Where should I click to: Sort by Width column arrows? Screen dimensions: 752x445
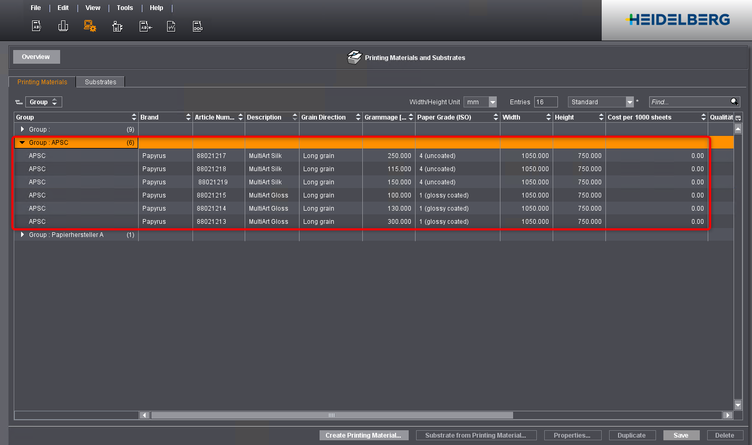(548, 117)
